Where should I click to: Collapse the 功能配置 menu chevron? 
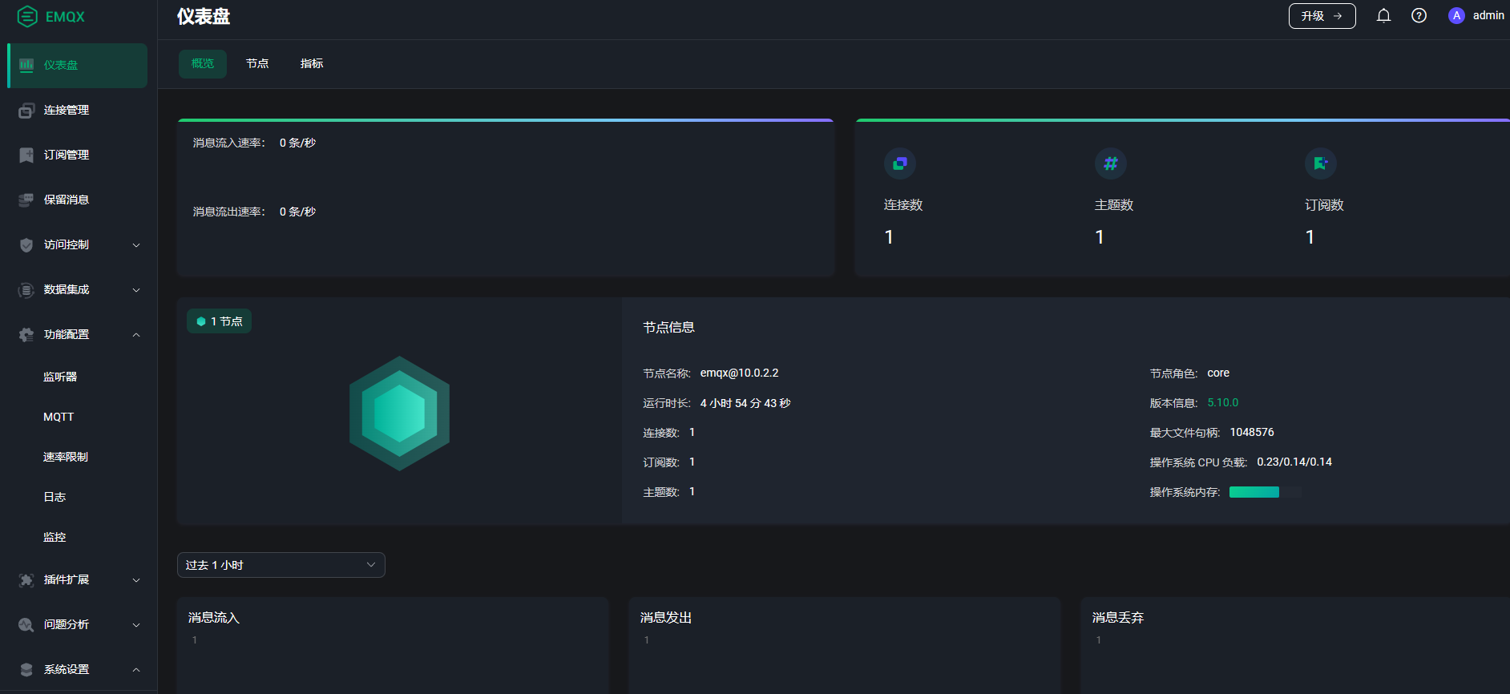click(x=136, y=335)
